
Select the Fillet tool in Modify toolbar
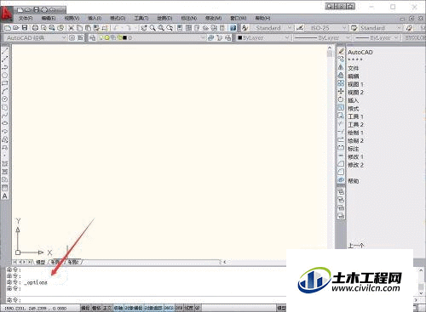[x=341, y=172]
